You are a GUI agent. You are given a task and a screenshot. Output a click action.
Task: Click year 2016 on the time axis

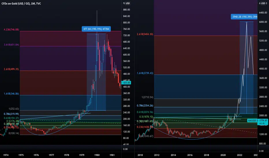coord(190,155)
